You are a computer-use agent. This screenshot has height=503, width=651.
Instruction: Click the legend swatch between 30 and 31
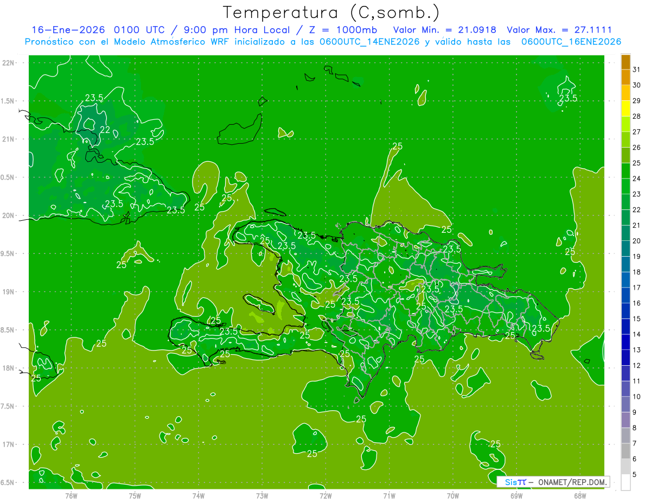626,78
